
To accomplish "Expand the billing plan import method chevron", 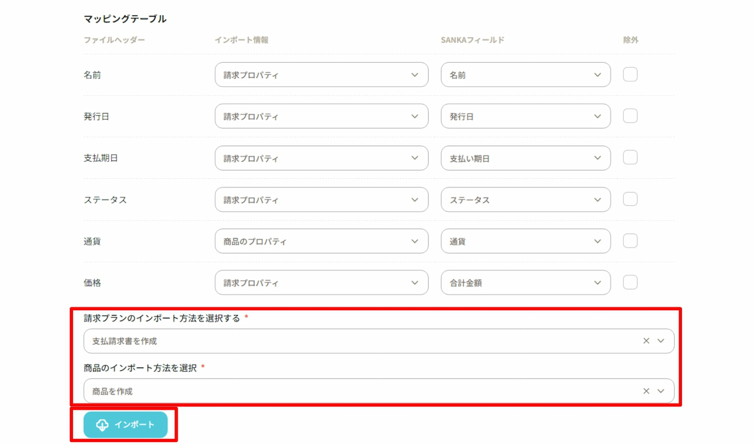I will click(x=661, y=341).
